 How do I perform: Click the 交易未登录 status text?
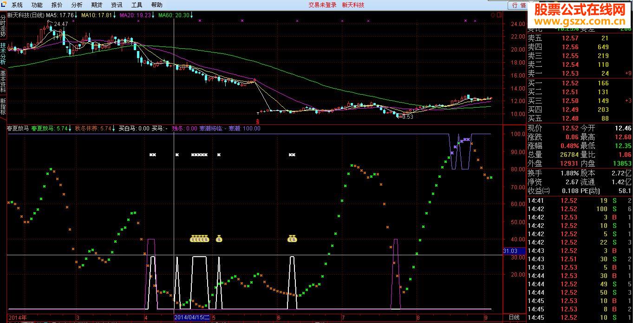coord(322,5)
